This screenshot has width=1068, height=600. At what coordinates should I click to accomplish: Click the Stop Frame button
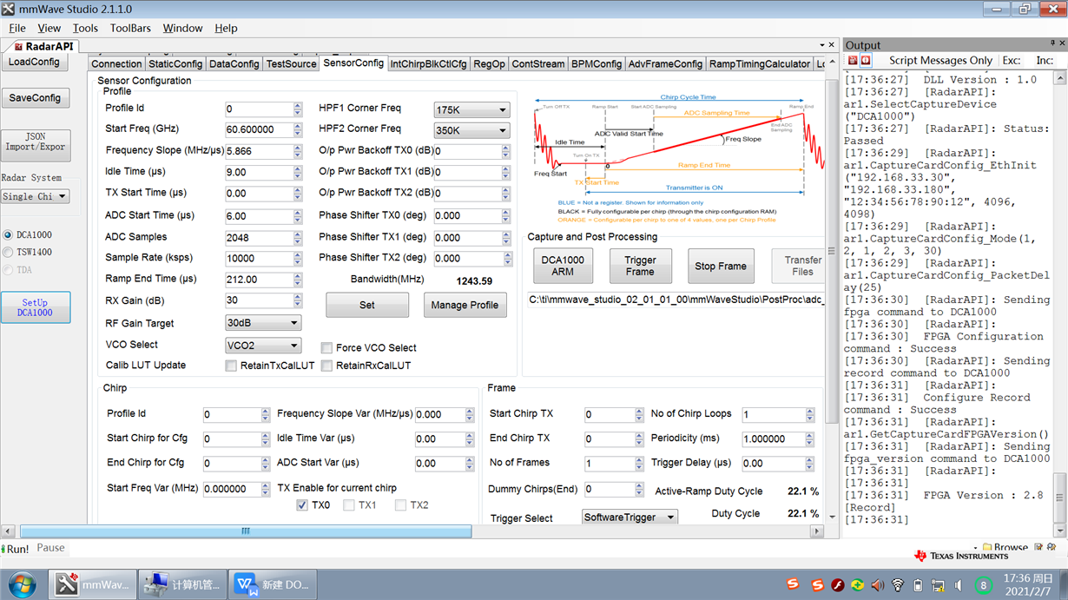pyautogui.click(x=721, y=266)
